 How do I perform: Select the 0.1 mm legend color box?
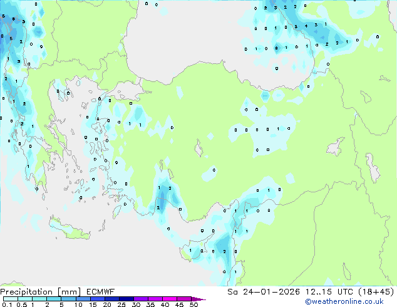(x=11, y=299)
